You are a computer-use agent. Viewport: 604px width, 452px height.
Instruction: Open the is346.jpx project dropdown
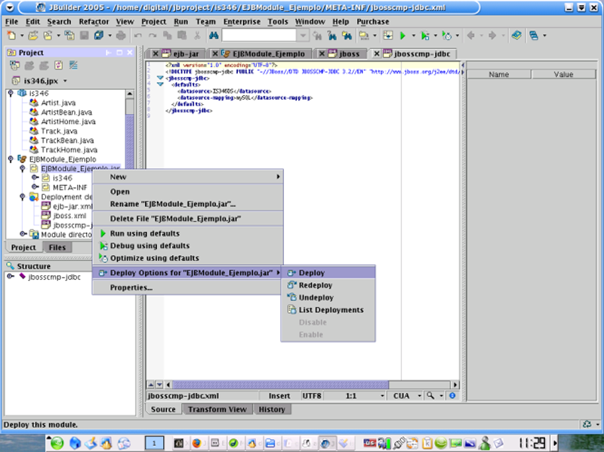(40, 80)
